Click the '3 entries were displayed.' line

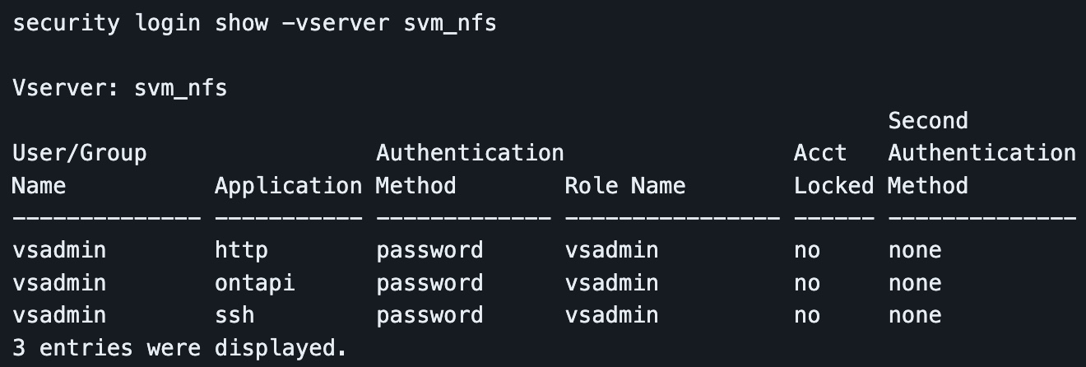click(179, 348)
